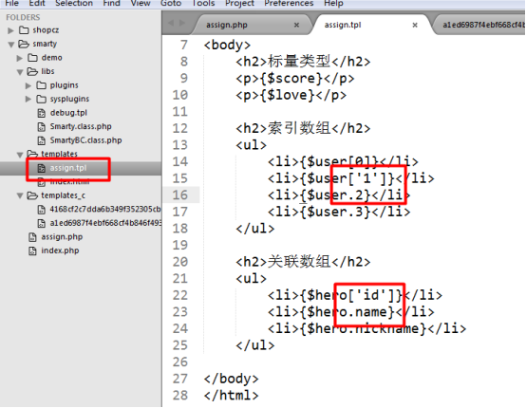This screenshot has height=408, width=526.
Task: Select assign.tpl in the templates folder
Action: click(x=68, y=168)
